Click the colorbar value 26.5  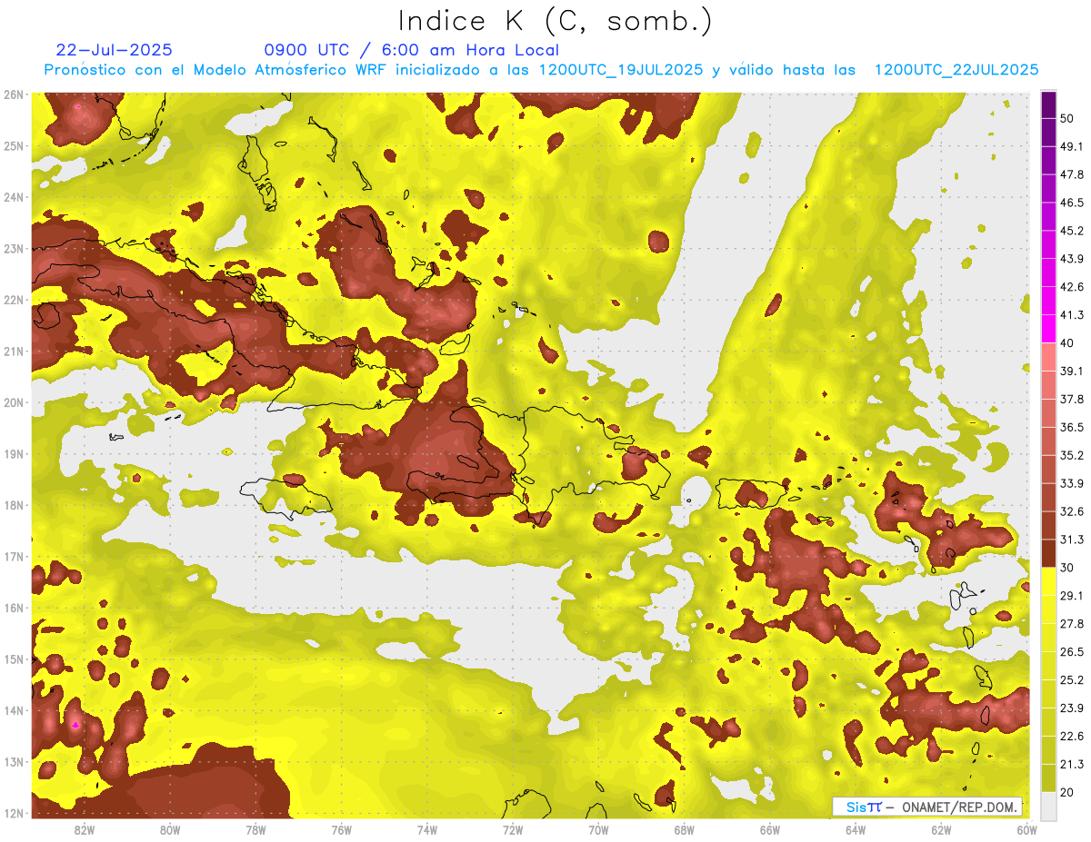pyautogui.click(x=1072, y=652)
